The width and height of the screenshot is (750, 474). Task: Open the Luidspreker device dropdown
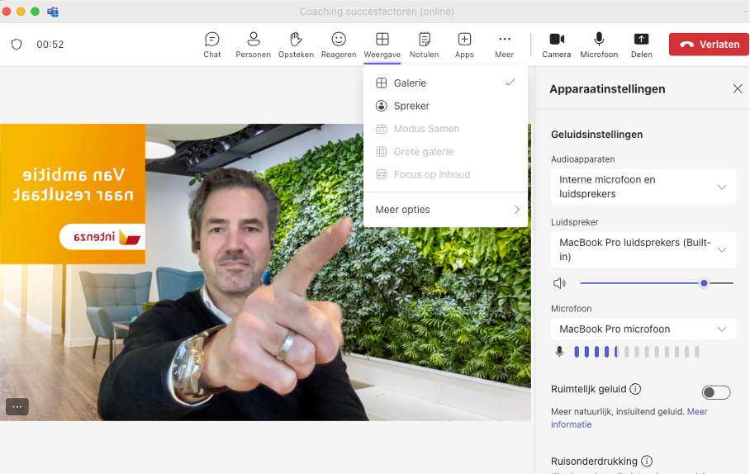pos(643,249)
